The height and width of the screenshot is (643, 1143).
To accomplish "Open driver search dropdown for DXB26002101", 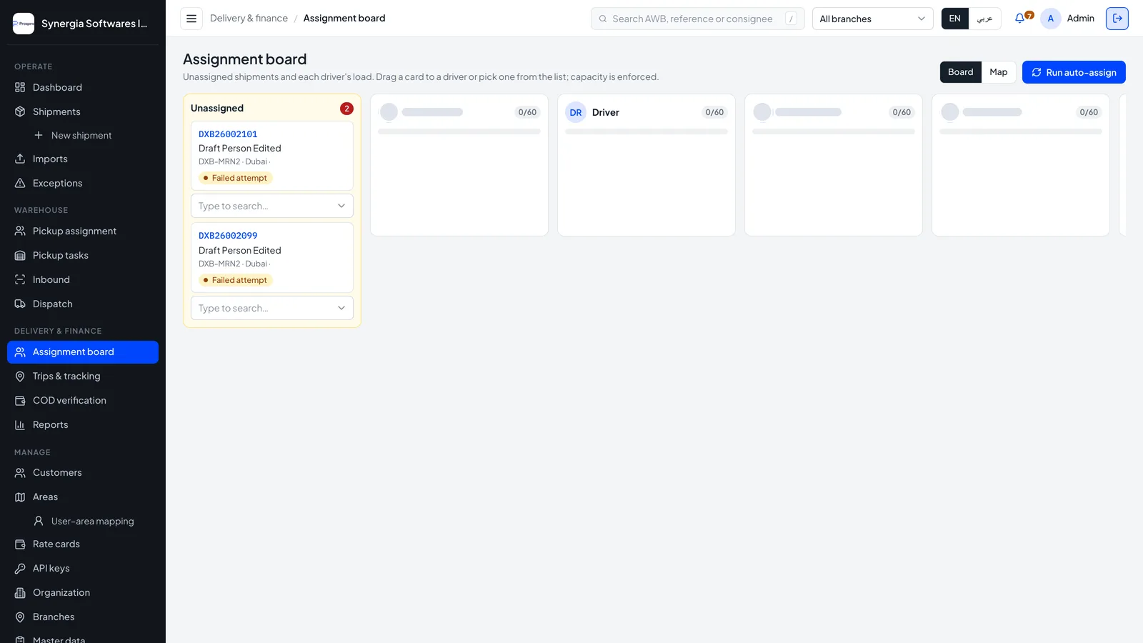I will click(272, 206).
